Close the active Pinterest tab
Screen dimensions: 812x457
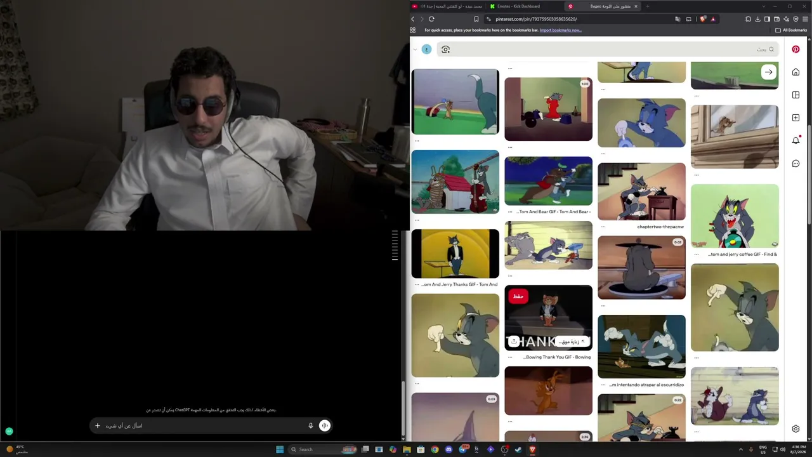636,6
